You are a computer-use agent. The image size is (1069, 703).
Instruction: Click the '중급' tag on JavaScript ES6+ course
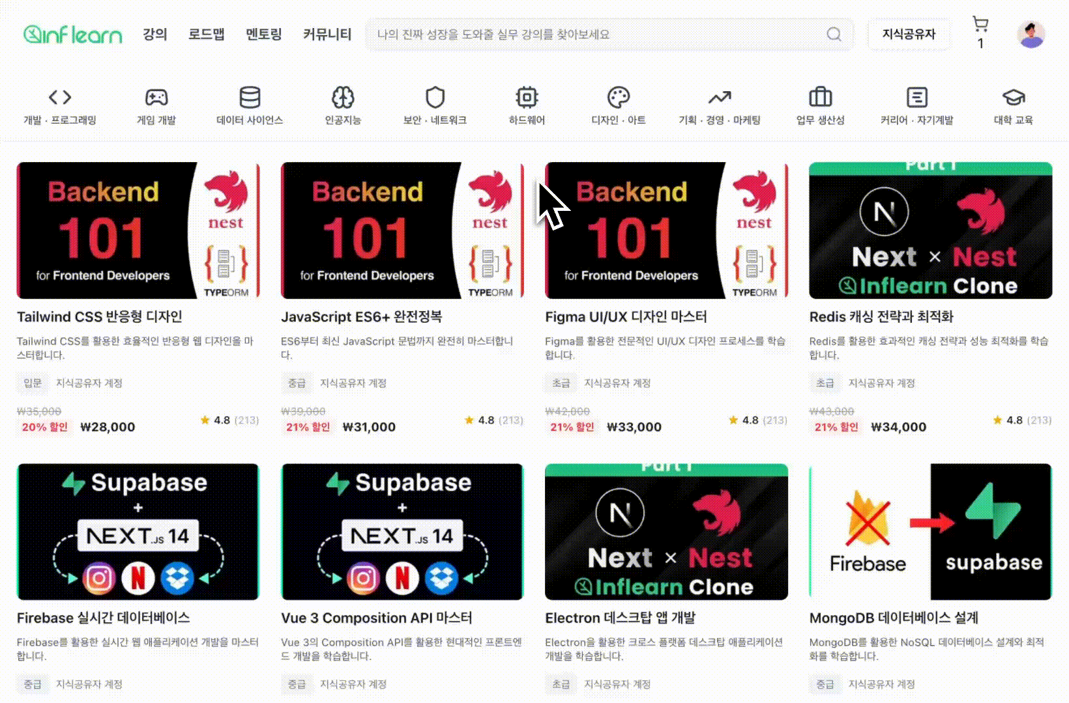297,383
